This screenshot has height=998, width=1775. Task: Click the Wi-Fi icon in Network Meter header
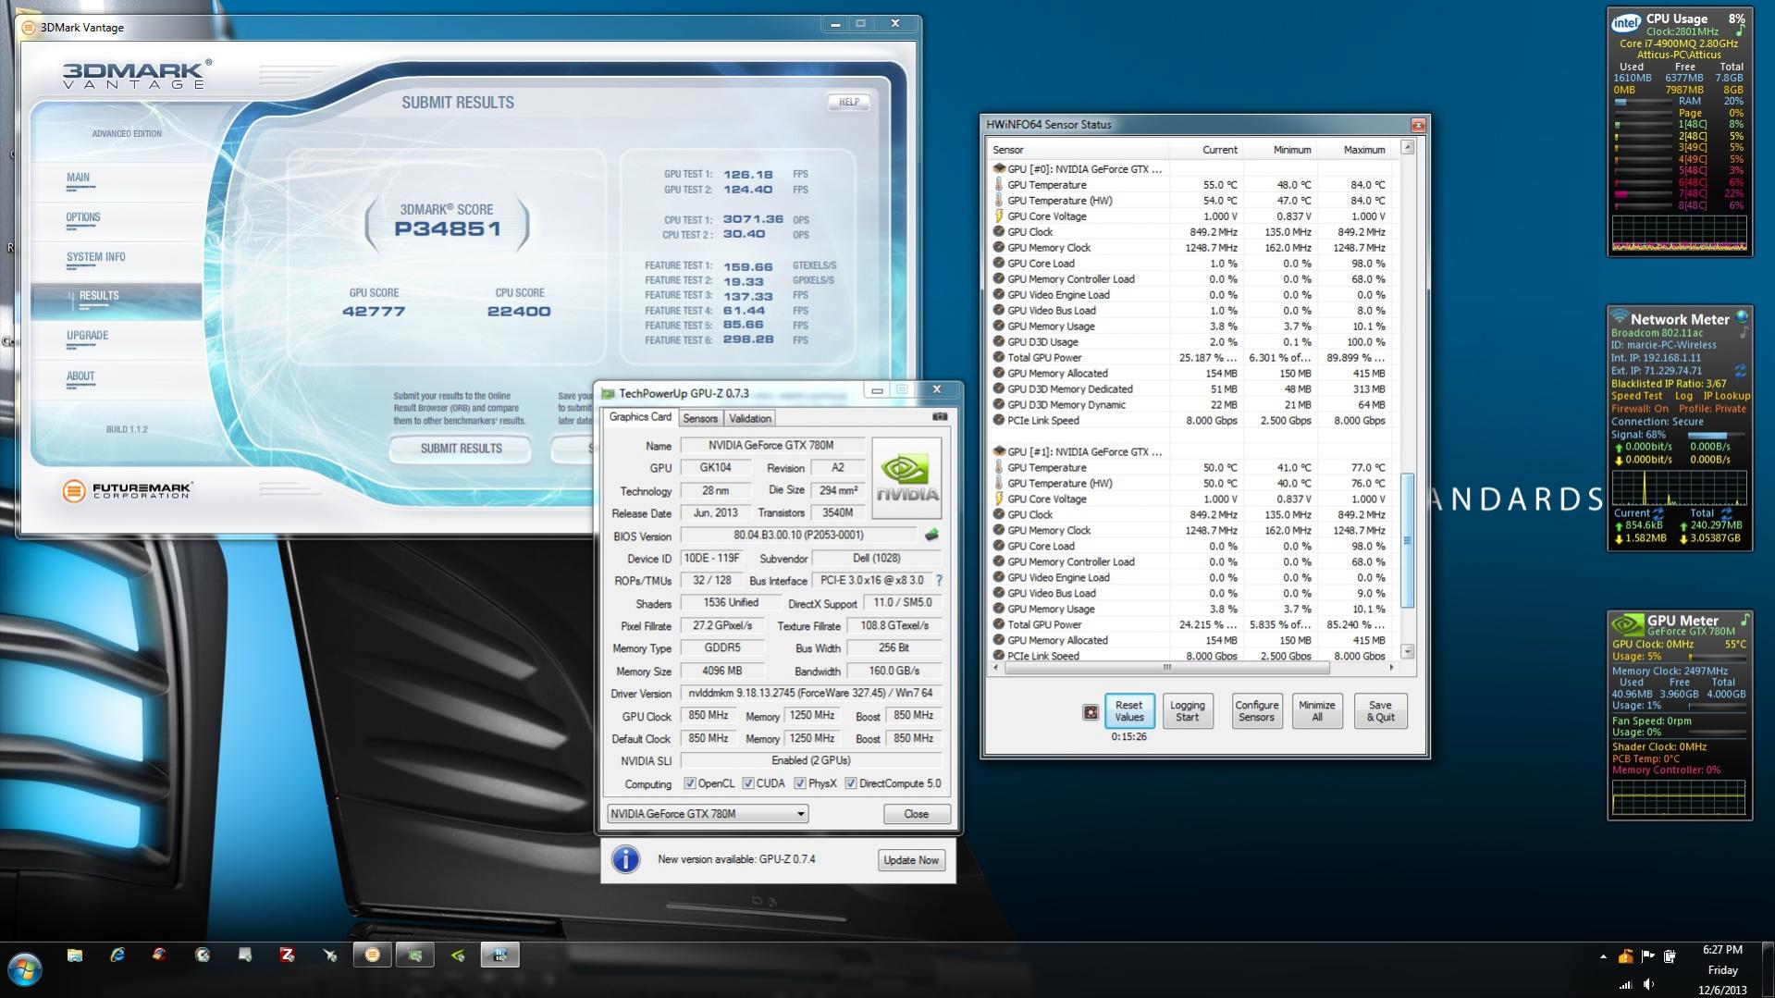[1619, 317]
